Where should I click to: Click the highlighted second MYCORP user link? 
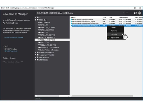tap(11, 51)
